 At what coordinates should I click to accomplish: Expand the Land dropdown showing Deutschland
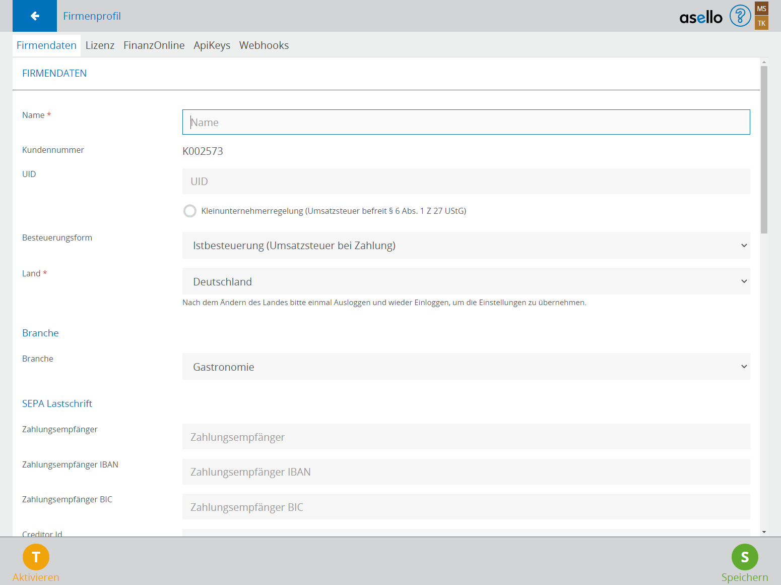[466, 281]
